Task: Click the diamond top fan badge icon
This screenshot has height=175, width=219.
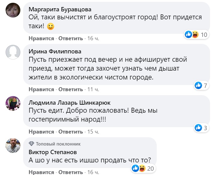Action: pyautogui.click(x=31, y=144)
